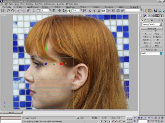Switch to the Motion command panel tab

153,16
